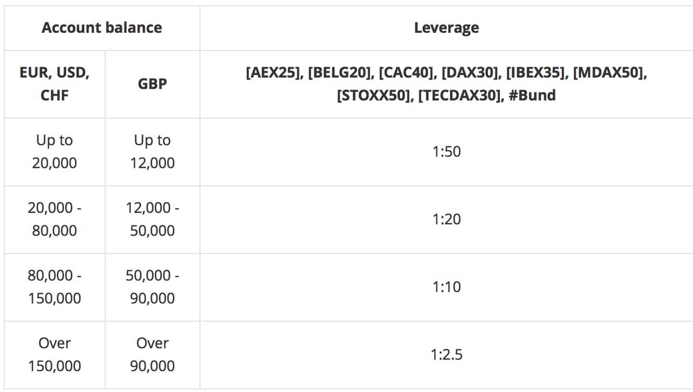The image size is (693, 392).
Task: Select the 1:50 leverage value
Action: pos(446,151)
